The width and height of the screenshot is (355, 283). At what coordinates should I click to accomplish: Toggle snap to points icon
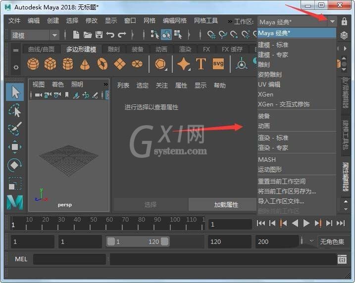point(234,35)
